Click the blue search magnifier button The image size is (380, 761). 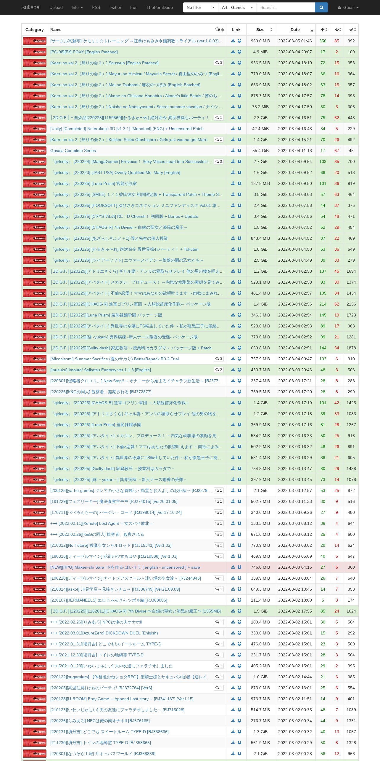321,7
